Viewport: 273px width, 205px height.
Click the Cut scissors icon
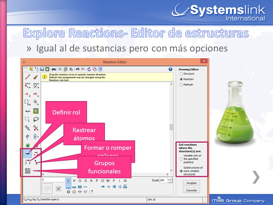pyautogui.click(x=60, y=69)
